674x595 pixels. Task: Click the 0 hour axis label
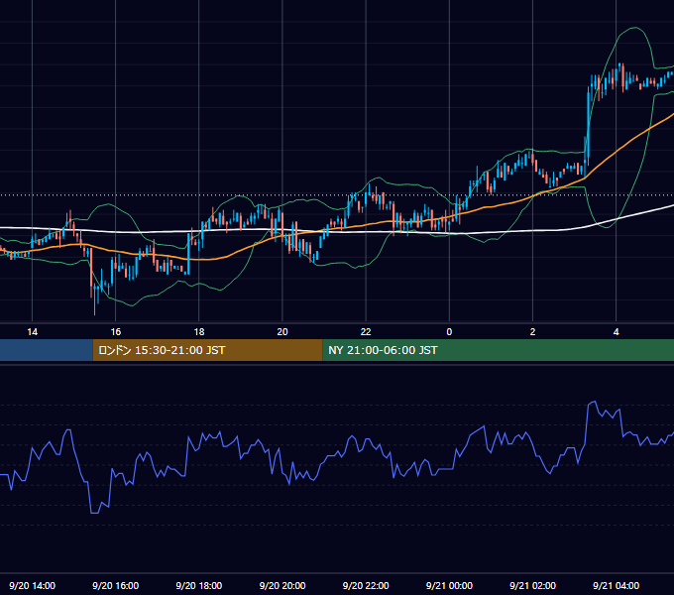click(449, 332)
